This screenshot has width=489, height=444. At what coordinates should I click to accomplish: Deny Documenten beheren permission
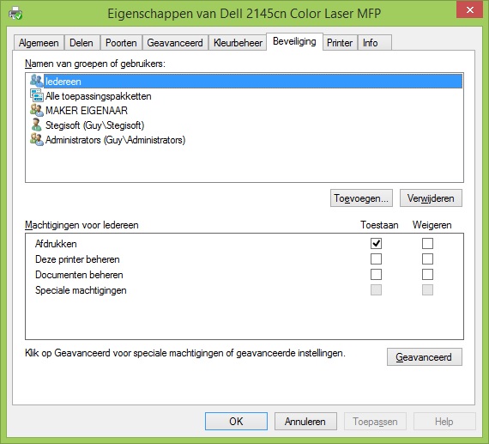pyautogui.click(x=427, y=275)
